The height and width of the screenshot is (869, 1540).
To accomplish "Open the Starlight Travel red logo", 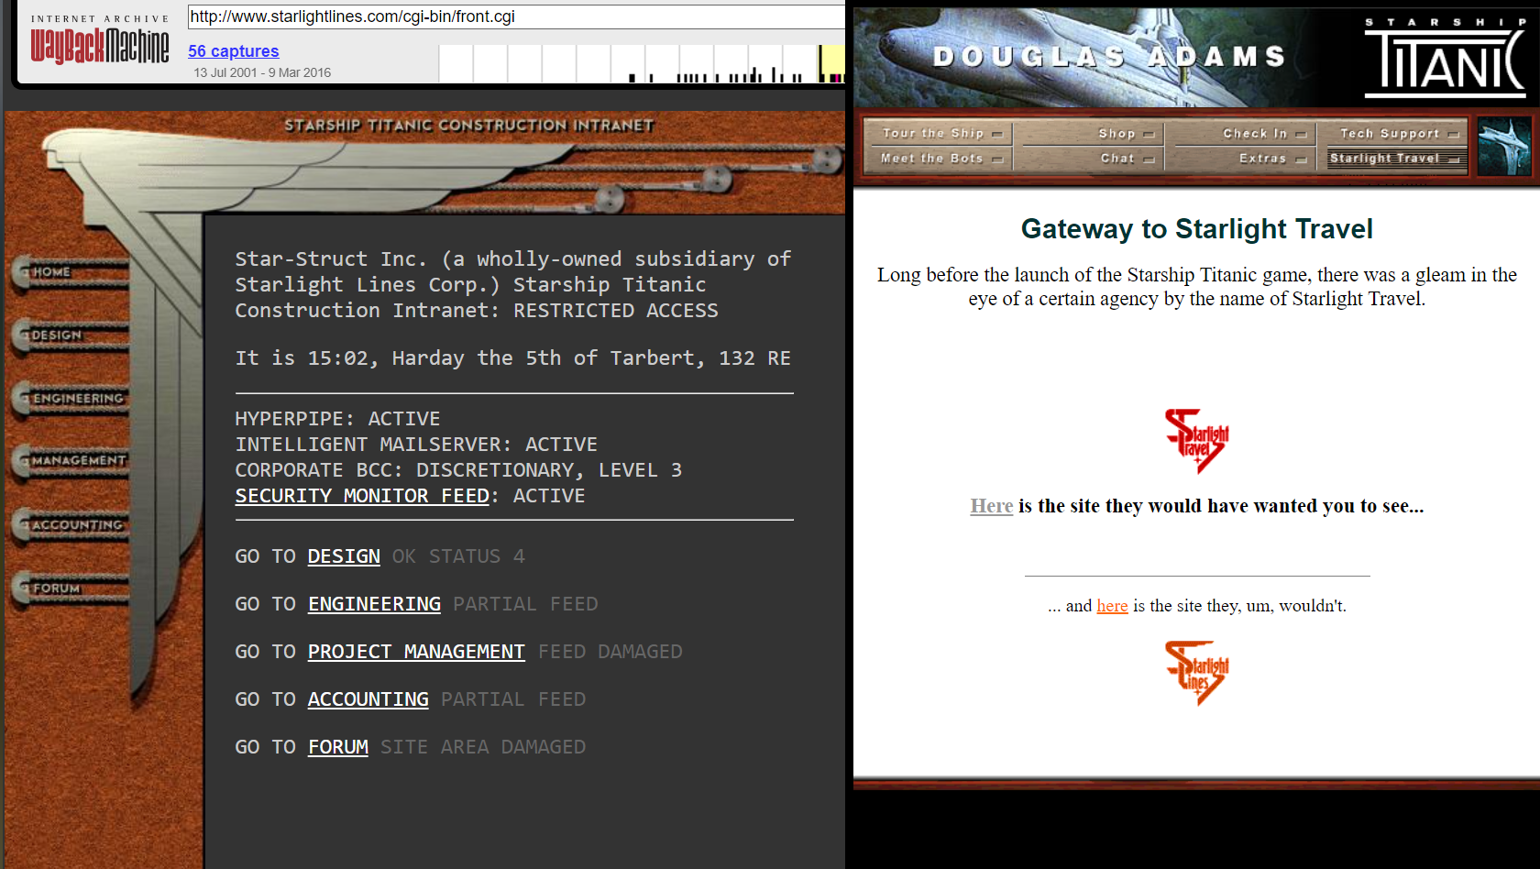I will 1197,441.
